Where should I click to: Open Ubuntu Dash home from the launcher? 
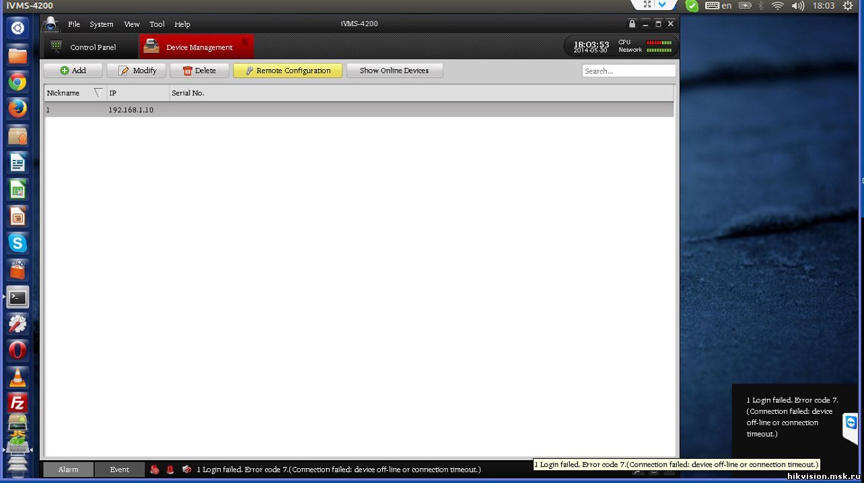tap(17, 28)
